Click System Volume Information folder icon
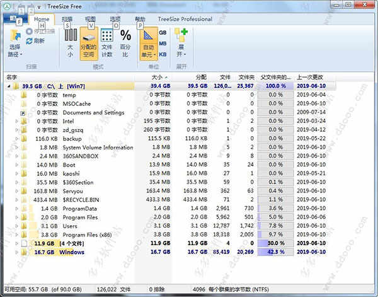This screenshot has width=378, height=297. tap(24, 148)
